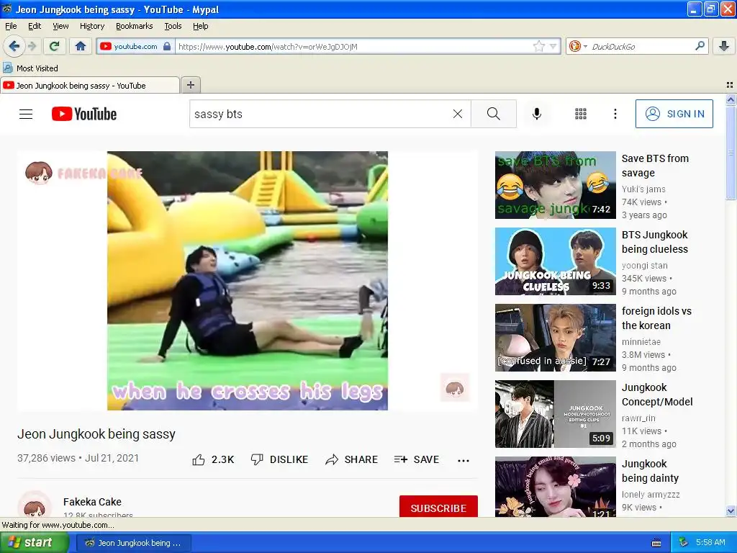
Task: Click the video player frame
Action: [248, 280]
